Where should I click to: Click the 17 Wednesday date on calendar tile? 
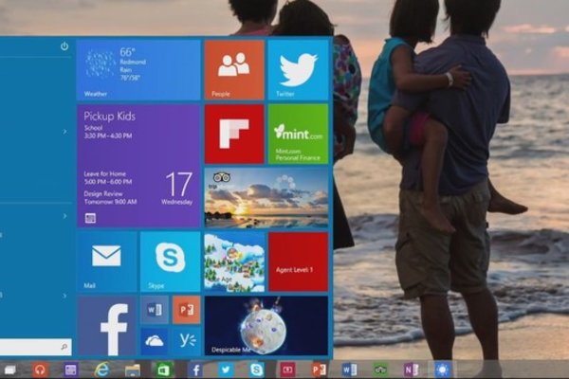pos(177,189)
